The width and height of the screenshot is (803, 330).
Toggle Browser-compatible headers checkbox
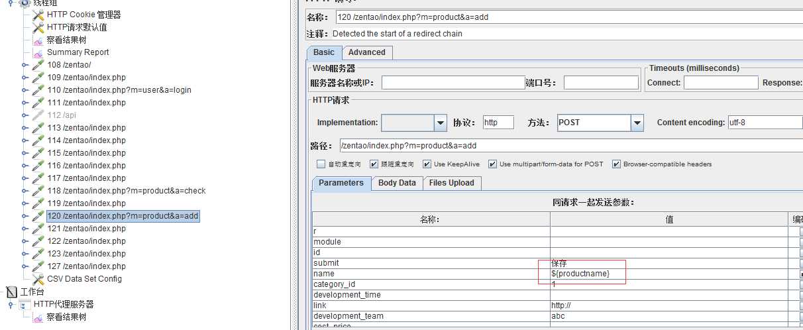click(617, 164)
